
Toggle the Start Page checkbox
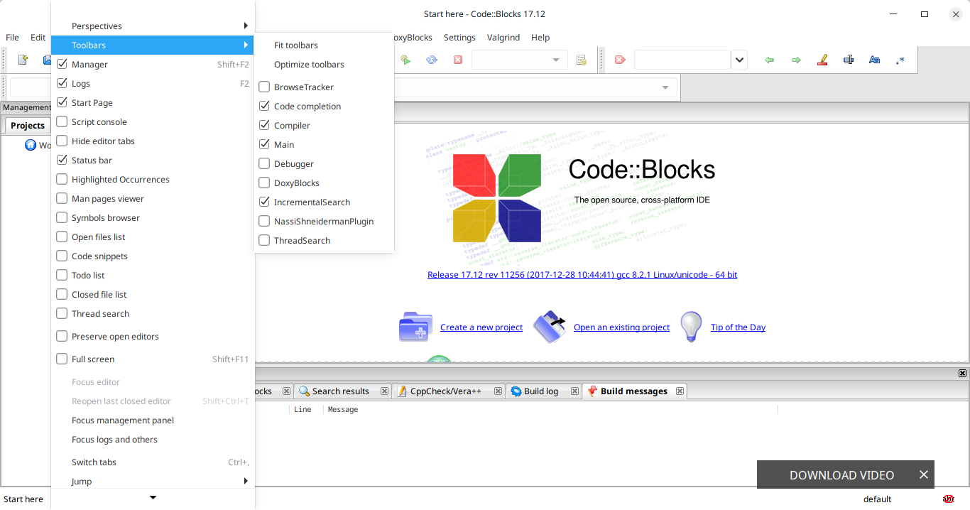point(62,102)
